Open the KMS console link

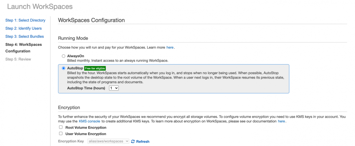[89, 122]
